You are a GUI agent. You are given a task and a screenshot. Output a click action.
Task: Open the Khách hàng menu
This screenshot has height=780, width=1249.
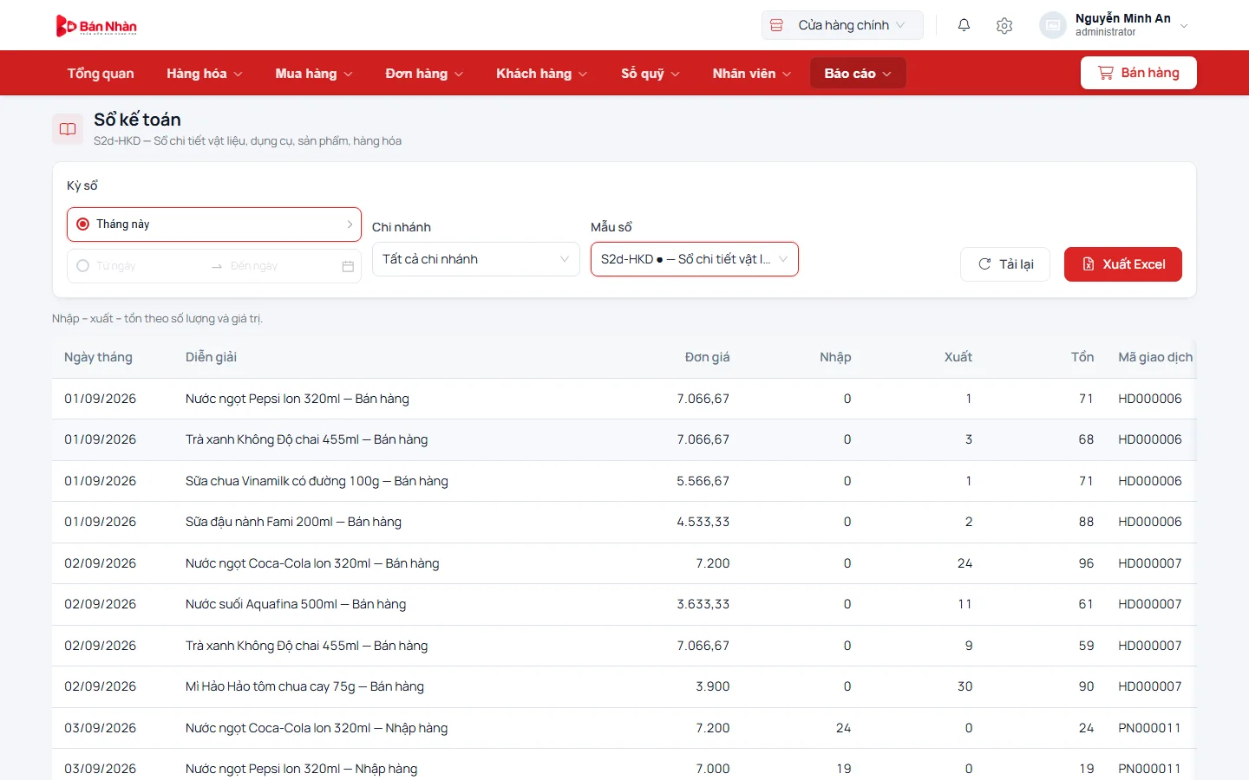point(541,74)
